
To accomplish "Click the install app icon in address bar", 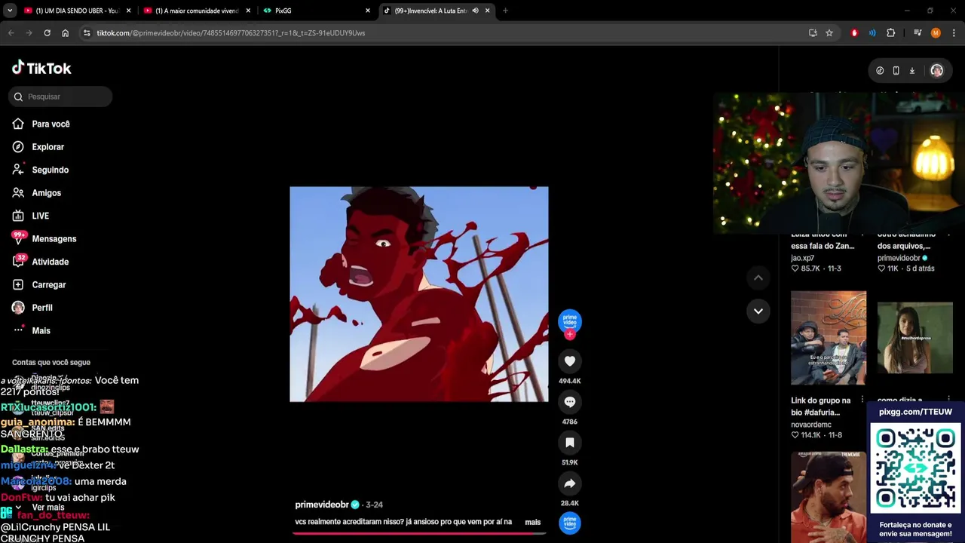I will (x=813, y=33).
